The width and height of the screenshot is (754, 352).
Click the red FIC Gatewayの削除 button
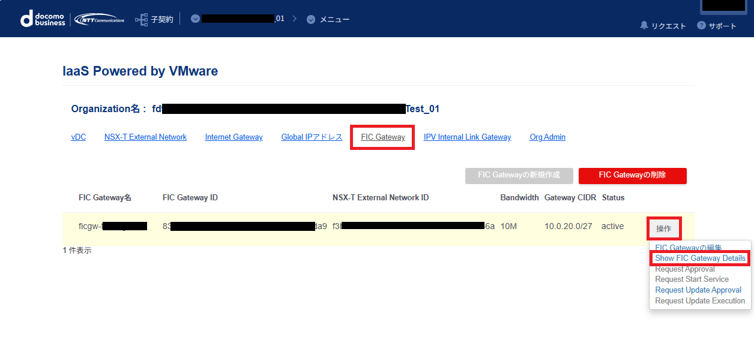tap(632, 175)
